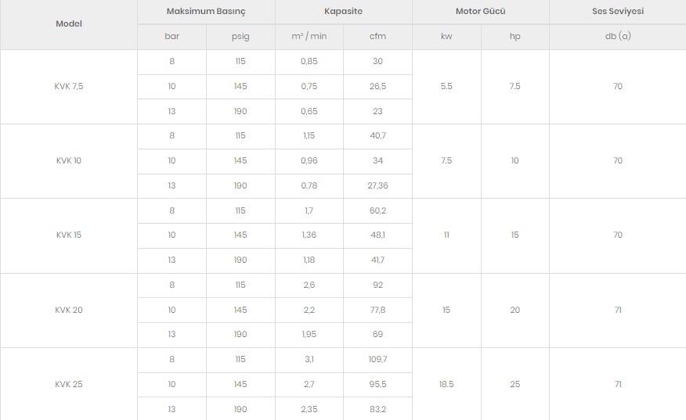Viewport: 686px width, 420px height.
Task: Click the Ses Seviyesi header
Action: (x=618, y=12)
